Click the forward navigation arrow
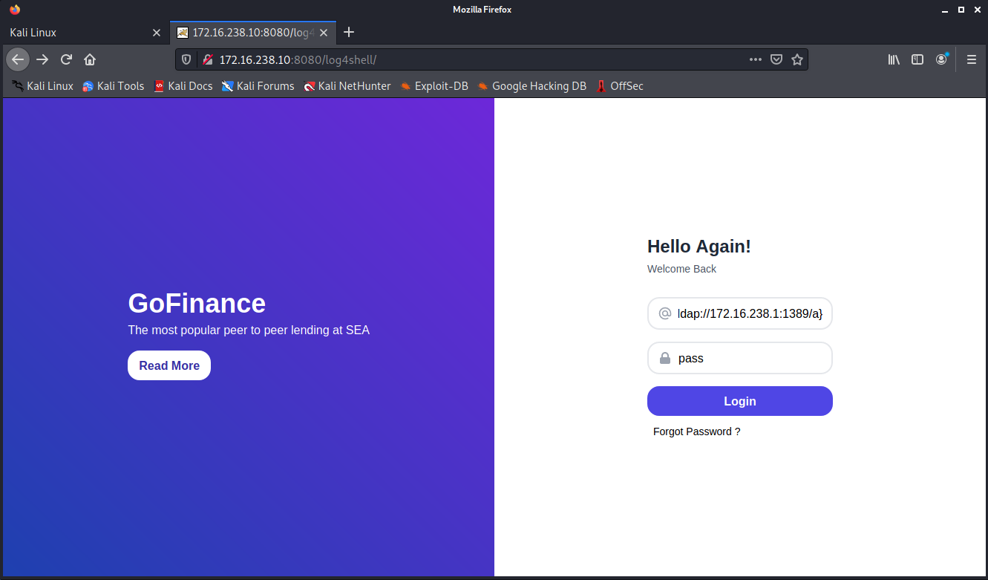This screenshot has height=580, width=988. tap(42, 59)
